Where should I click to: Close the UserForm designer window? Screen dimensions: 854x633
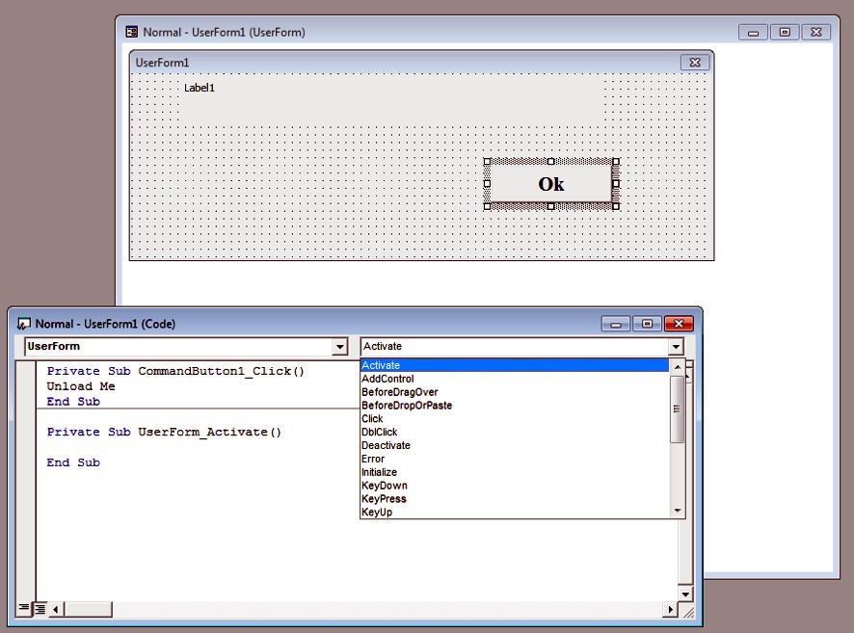coord(815,32)
